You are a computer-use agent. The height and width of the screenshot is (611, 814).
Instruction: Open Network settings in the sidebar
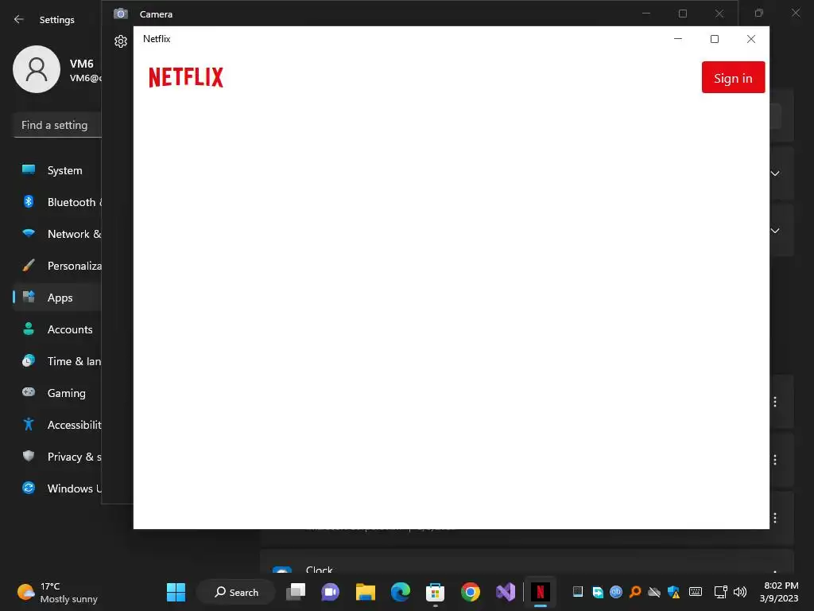(57, 234)
